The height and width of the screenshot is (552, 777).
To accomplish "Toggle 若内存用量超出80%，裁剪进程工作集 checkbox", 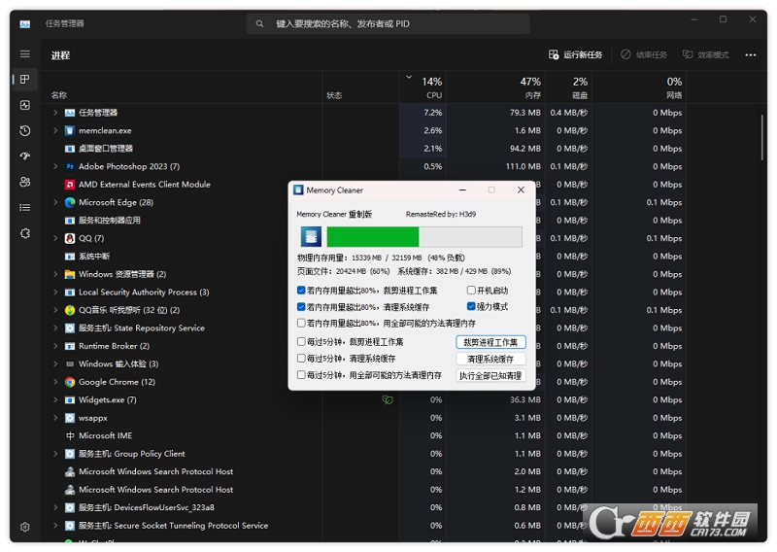I will pos(301,291).
